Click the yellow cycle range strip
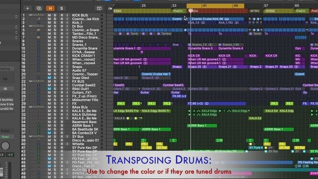This screenshot has height=179, width=318. pyautogui.click(x=215, y=5)
